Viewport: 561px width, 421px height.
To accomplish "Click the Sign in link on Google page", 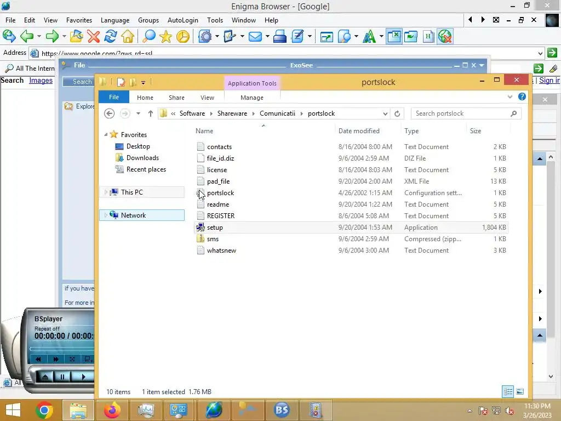I will tap(549, 80).
